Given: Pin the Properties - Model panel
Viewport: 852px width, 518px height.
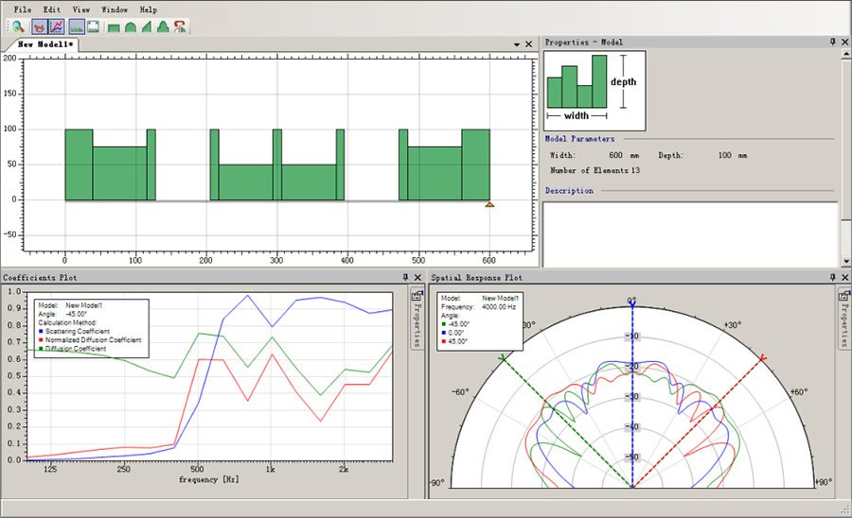Looking at the screenshot, I should click(x=833, y=43).
